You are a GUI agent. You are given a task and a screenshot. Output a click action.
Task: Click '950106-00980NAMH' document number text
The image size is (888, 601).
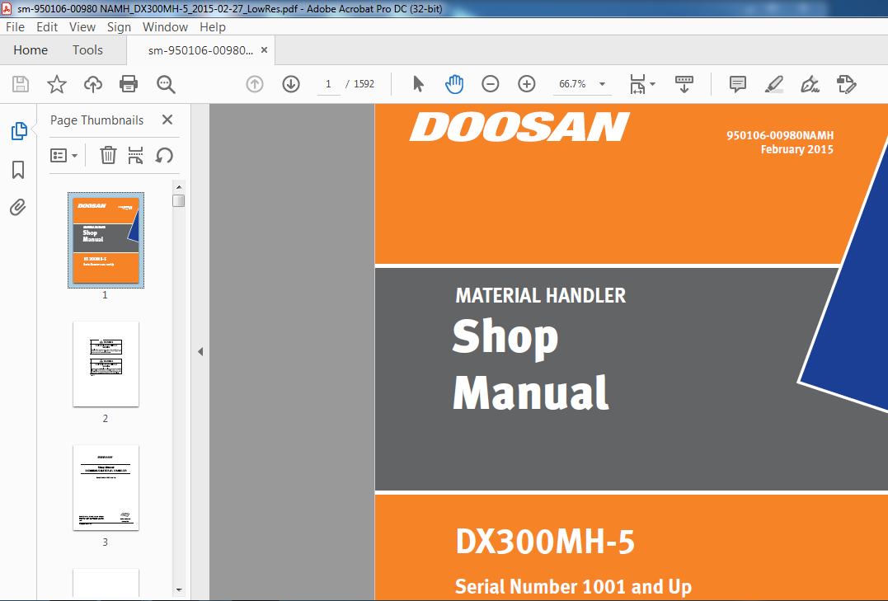(x=780, y=136)
